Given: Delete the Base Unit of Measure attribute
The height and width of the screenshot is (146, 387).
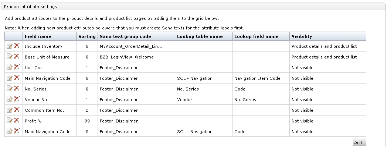Looking at the screenshot, I should 17,56.
